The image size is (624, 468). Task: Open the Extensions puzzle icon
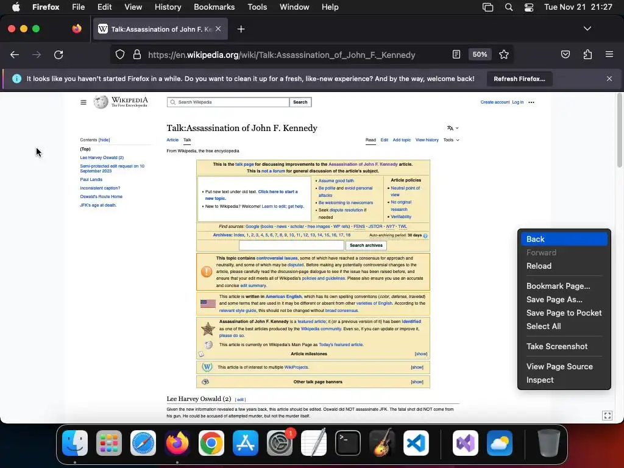pyautogui.click(x=587, y=54)
